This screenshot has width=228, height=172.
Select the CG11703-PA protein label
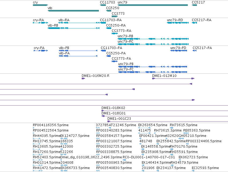[111, 48]
